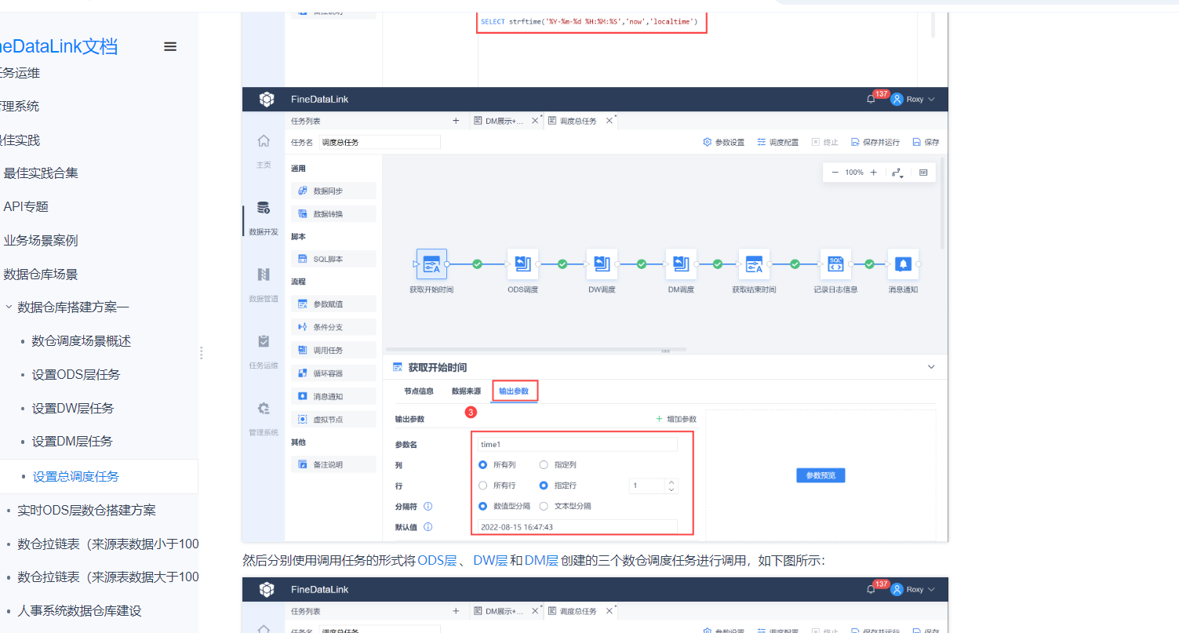Follow the DW层 link in the paragraph

[x=490, y=560]
